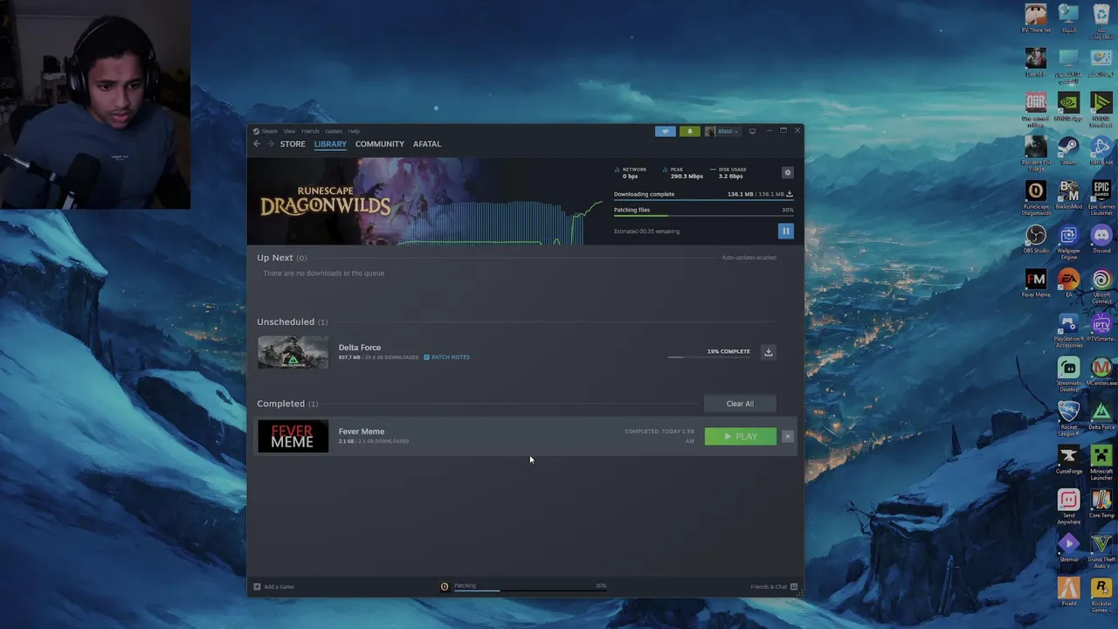Remove Fever Meme from the completed list
This screenshot has width=1118, height=629.
tap(787, 436)
